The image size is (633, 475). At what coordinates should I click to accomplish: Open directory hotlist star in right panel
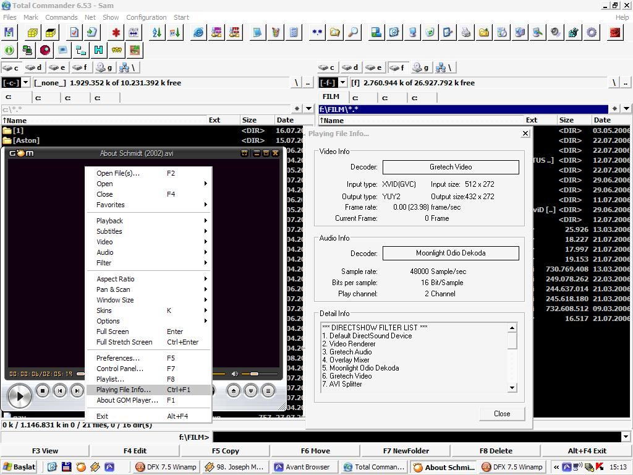tap(614, 109)
